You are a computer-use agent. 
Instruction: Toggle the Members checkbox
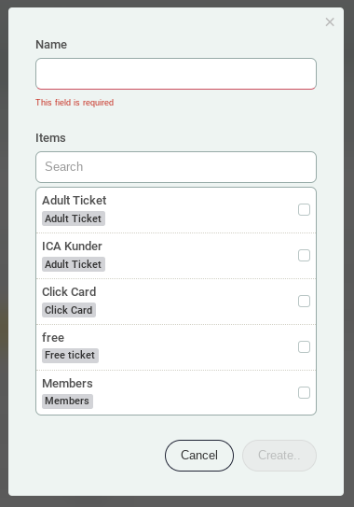pyautogui.click(x=304, y=392)
